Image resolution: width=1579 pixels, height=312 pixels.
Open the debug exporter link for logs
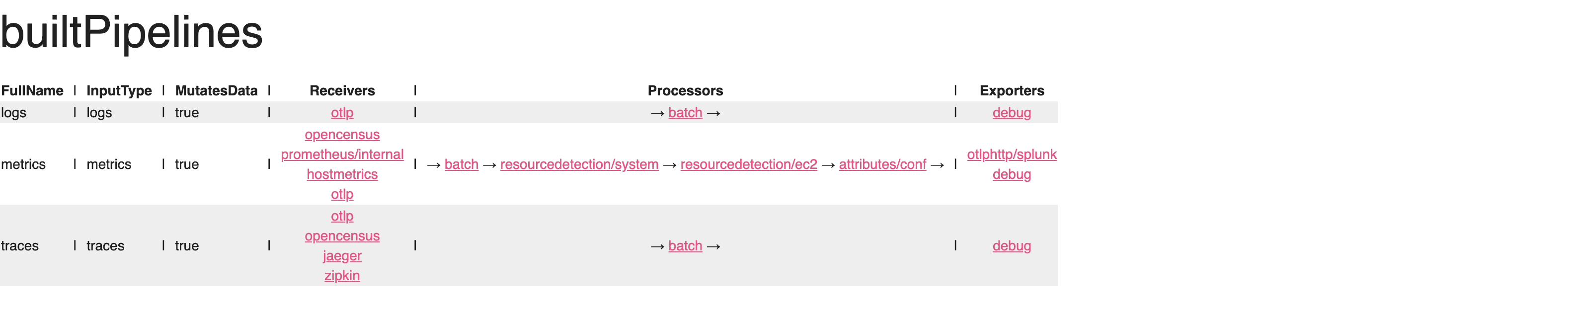(x=1012, y=113)
